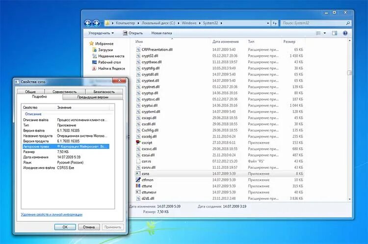Switch to Предыдущие версии tab

tap(93, 97)
